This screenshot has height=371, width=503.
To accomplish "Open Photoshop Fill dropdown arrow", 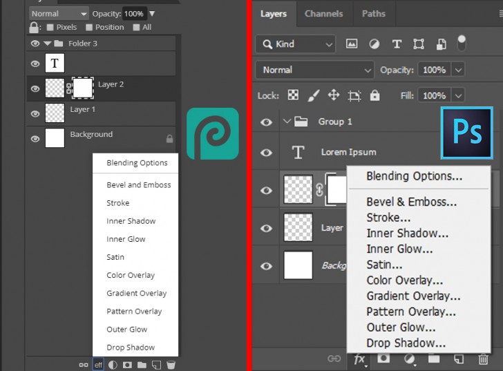I will click(458, 95).
